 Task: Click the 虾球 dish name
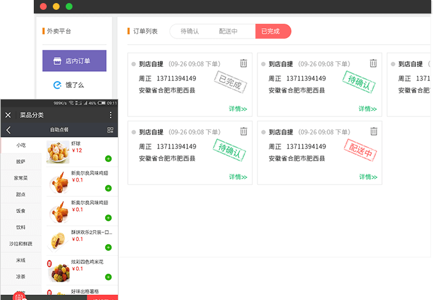pyautogui.click(x=76, y=144)
